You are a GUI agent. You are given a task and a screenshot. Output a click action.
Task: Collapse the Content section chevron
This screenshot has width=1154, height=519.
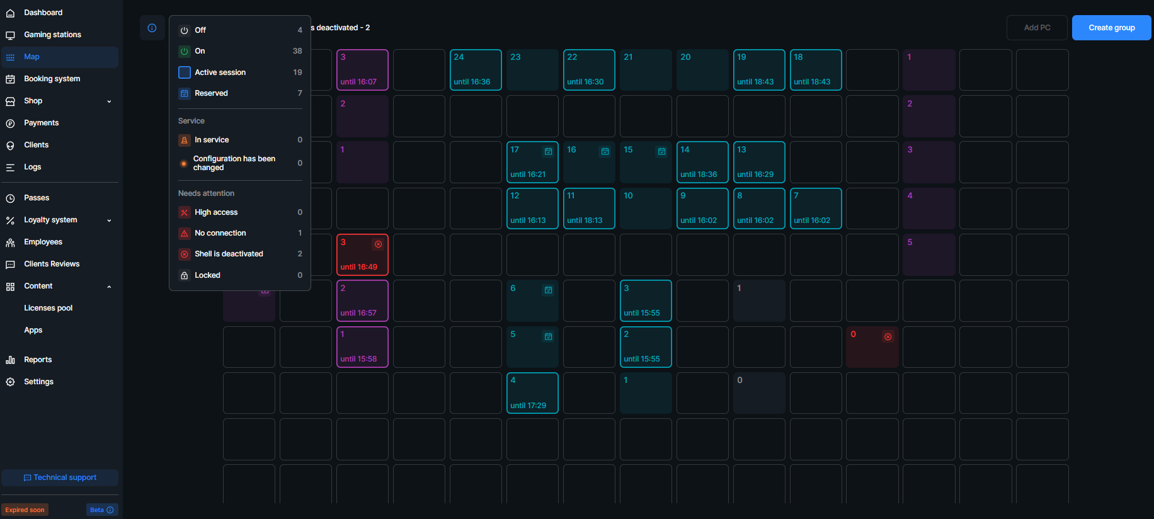(x=109, y=287)
